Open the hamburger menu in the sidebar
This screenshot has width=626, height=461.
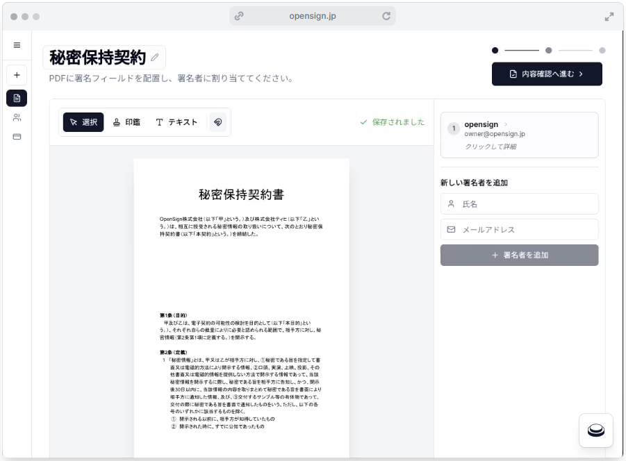[x=17, y=45]
